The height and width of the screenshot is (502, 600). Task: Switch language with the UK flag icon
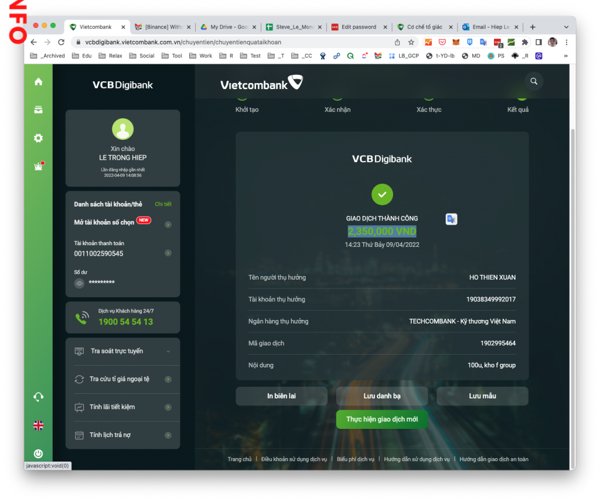pos(38,425)
